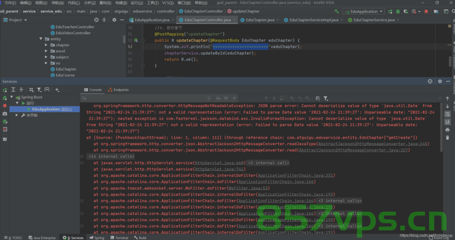Jump down the stack trace arrow
Image resolution: width=455 pixels, height=240 pixels.
tap(447, 106)
